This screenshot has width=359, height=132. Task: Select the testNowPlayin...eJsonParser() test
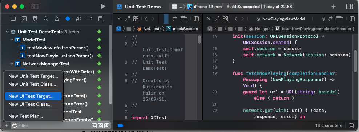coord(60,56)
